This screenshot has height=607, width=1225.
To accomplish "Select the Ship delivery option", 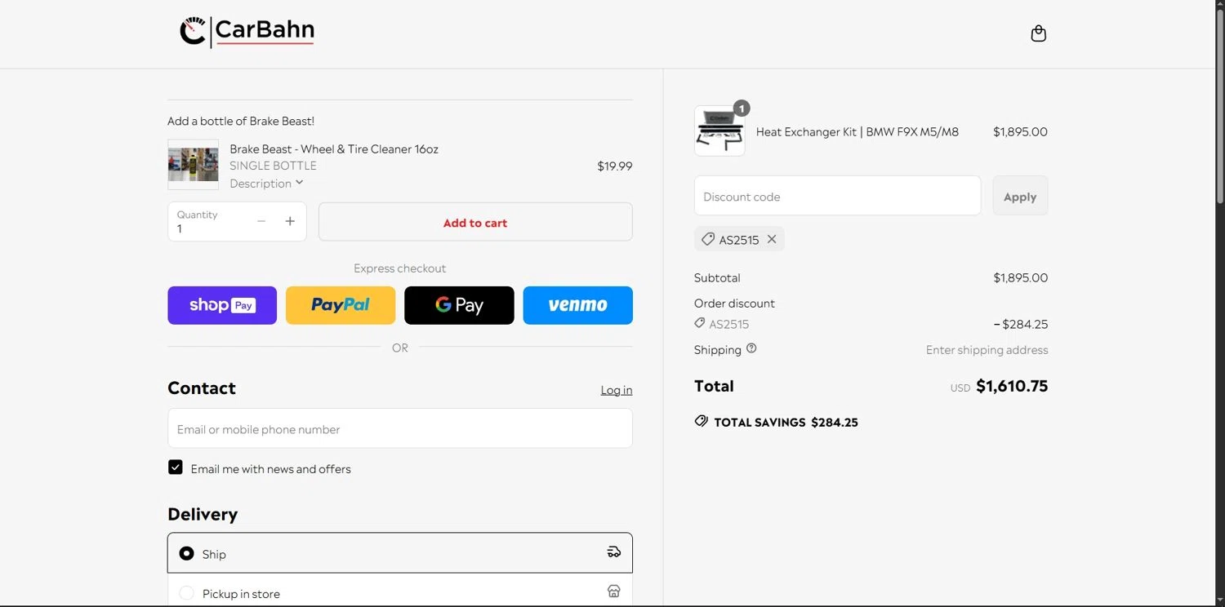I will coord(400,553).
